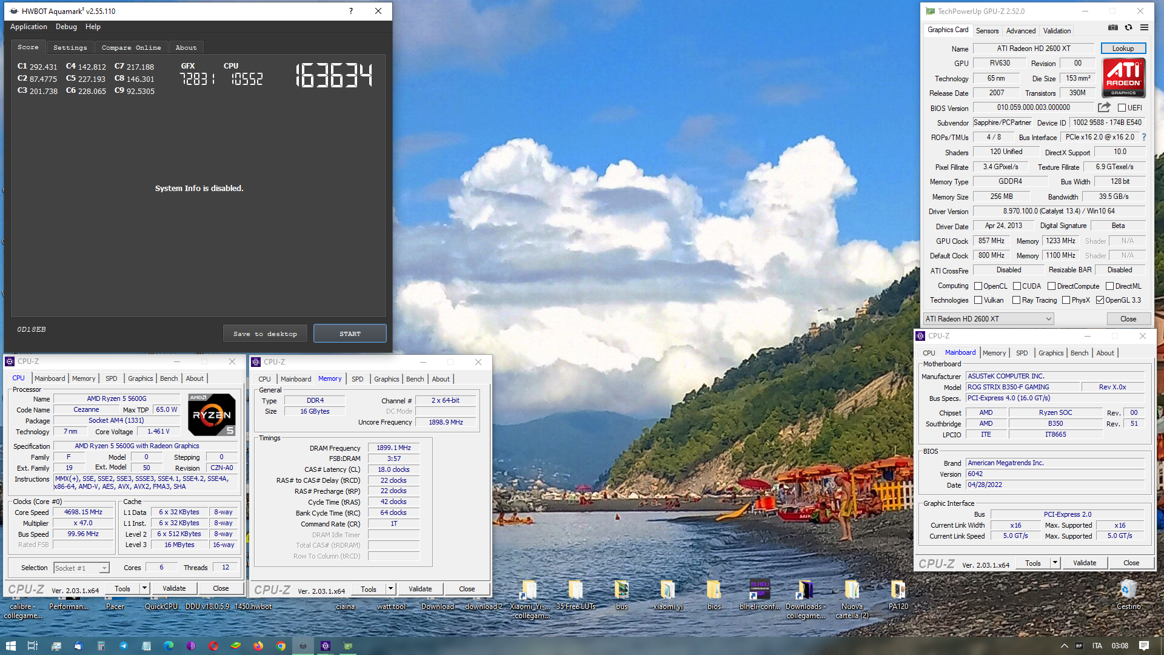Image resolution: width=1164 pixels, height=655 pixels.
Task: Open the Bench tab in the CPU-Z Mainboard tab window
Action: pyautogui.click(x=1079, y=353)
